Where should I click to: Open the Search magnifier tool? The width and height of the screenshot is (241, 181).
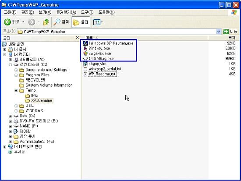click(x=61, y=22)
